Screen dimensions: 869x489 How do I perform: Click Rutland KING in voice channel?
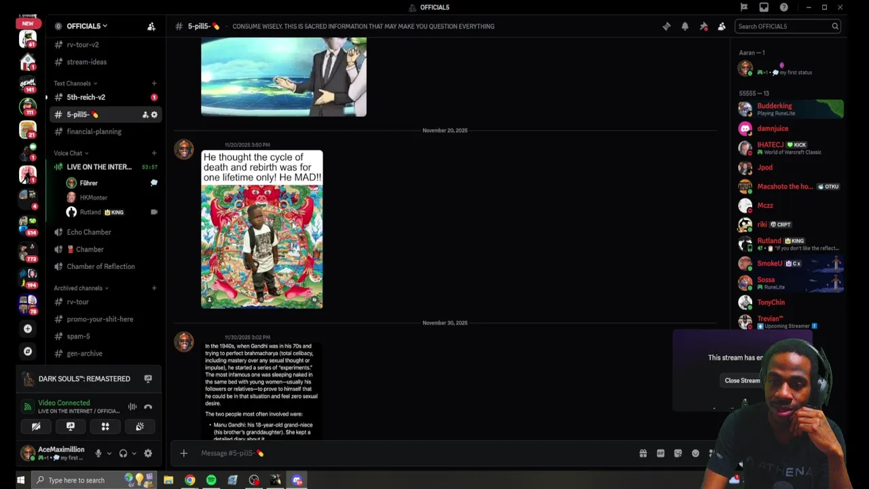tap(112, 213)
